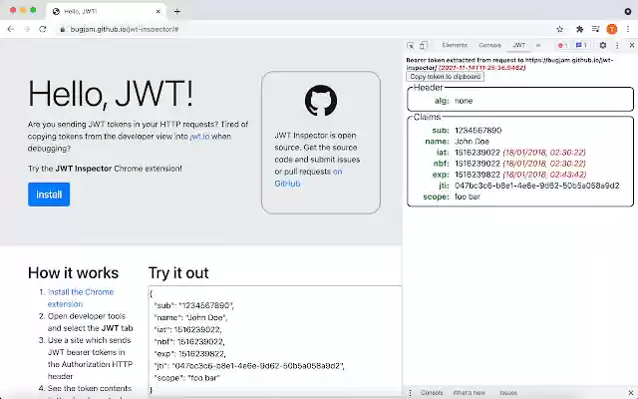The height and width of the screenshot is (399, 638).
Task: Bookmark this page with the star icon
Action: pyautogui.click(x=560, y=29)
